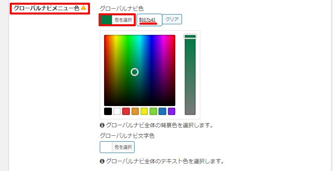Pick the blue palette swatch

(x=162, y=111)
